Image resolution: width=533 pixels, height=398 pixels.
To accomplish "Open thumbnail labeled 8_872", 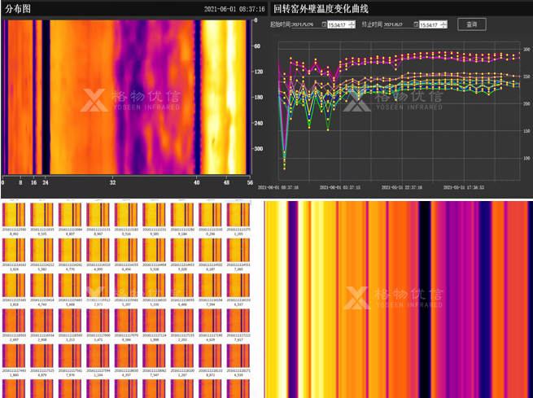I will pyautogui.click(x=211, y=356).
